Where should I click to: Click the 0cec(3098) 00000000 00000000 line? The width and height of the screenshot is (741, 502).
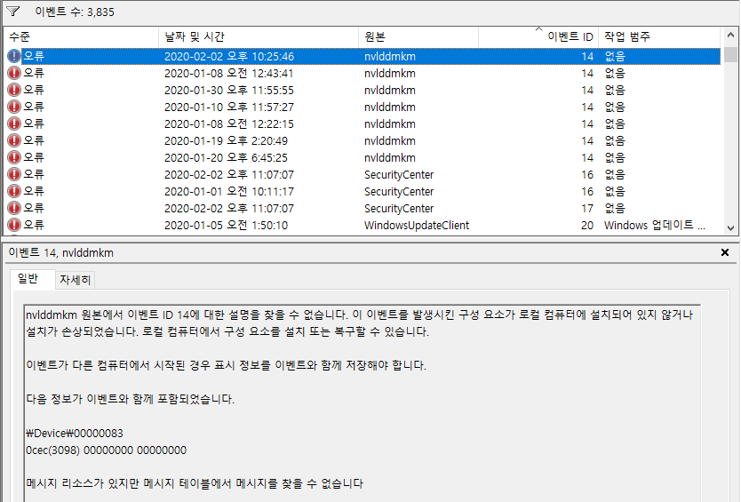(107, 450)
